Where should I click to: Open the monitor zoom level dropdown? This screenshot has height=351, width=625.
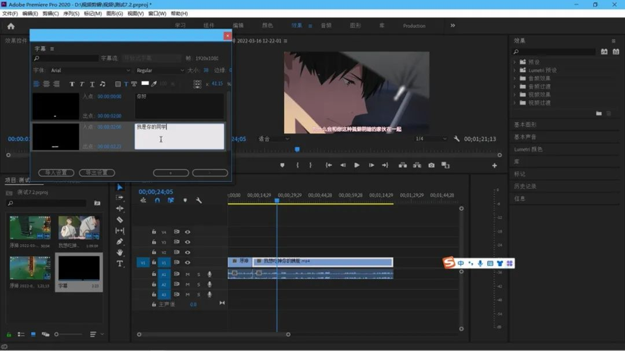pyautogui.click(x=274, y=139)
